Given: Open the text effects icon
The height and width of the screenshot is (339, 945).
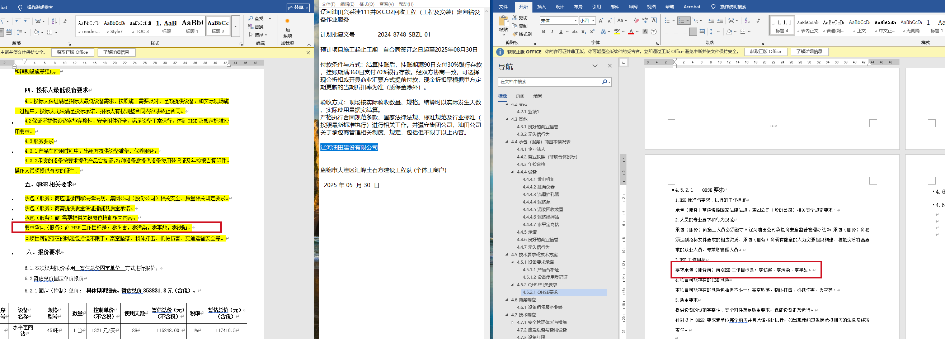Looking at the screenshot, I should click(603, 32).
